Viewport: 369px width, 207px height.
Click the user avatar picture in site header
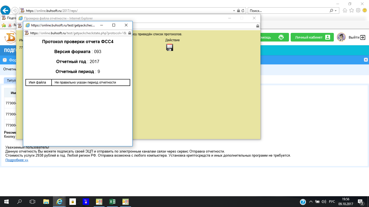point(341,37)
